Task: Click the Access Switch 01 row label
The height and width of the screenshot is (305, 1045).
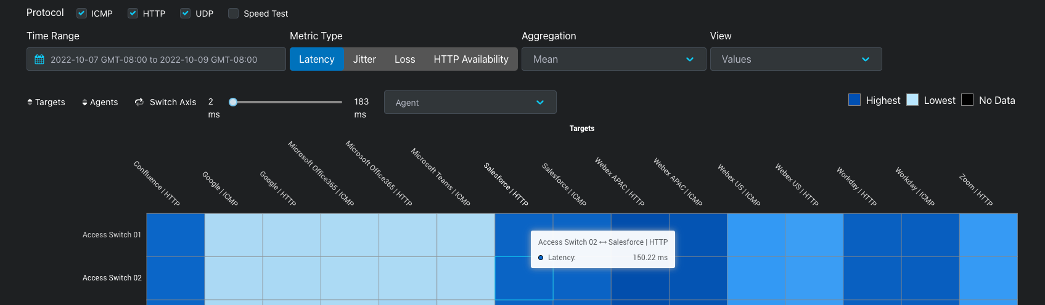Action: (x=112, y=235)
